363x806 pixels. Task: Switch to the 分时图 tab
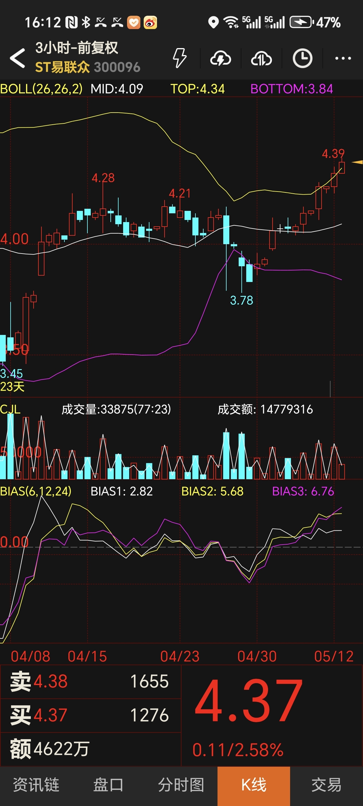(181, 785)
